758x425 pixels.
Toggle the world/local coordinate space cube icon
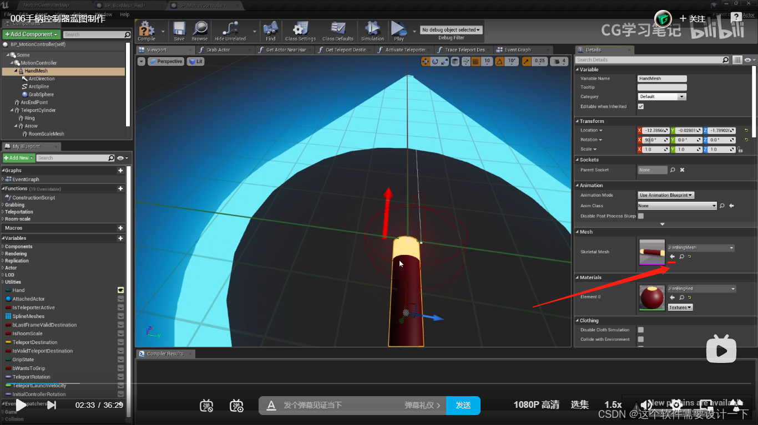click(455, 62)
